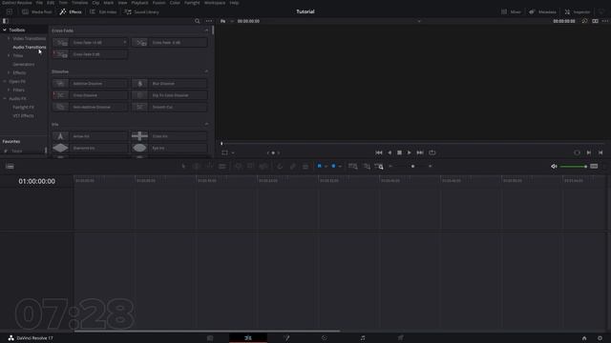Click the effects search magnifier icon
The image size is (611, 343).
(198, 21)
